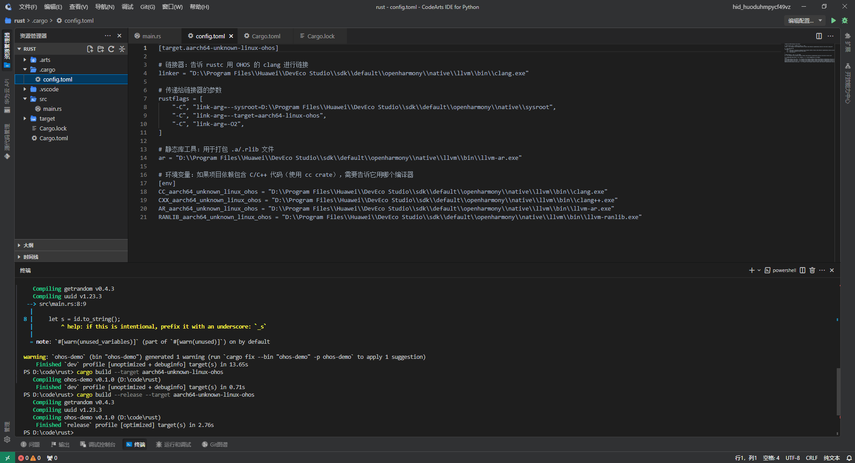Select Cargo.lock in the explorer tree
This screenshot has width=855, height=463.
53,128
